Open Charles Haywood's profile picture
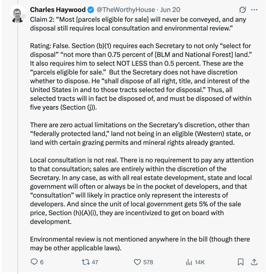 point(18,15)
